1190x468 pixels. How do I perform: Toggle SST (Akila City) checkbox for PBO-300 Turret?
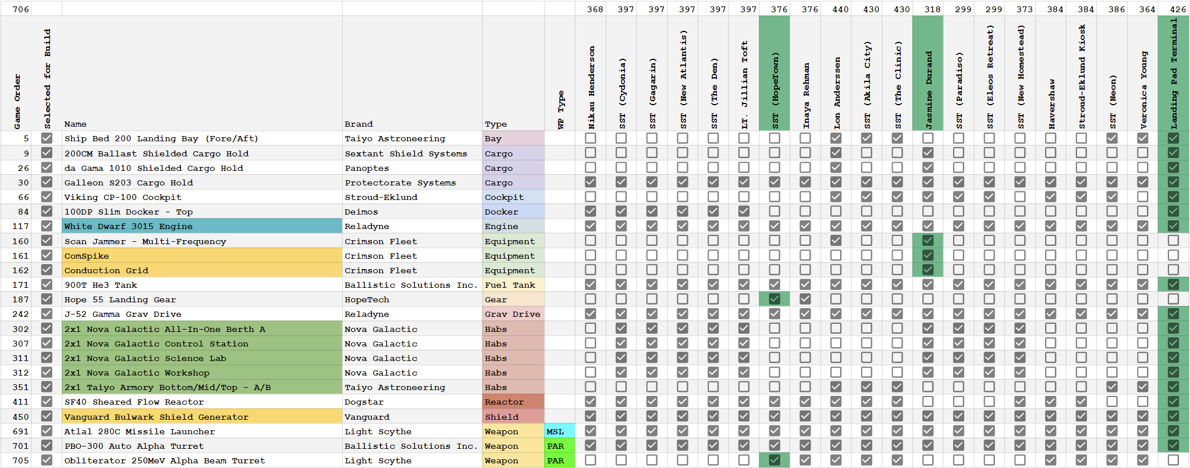866,445
